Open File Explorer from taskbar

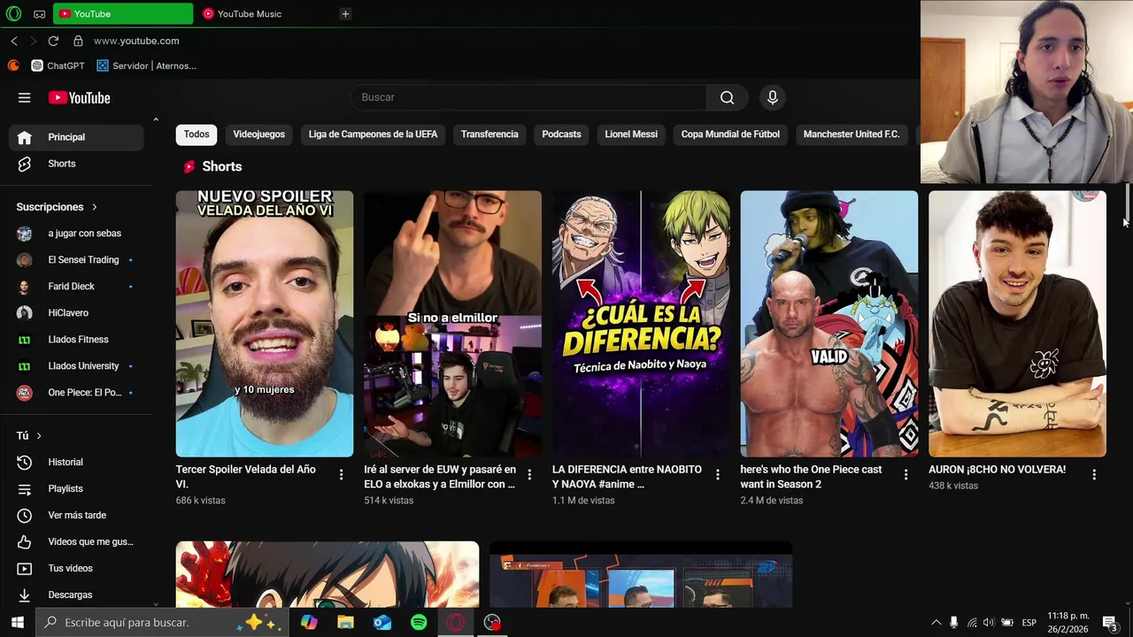pos(346,622)
